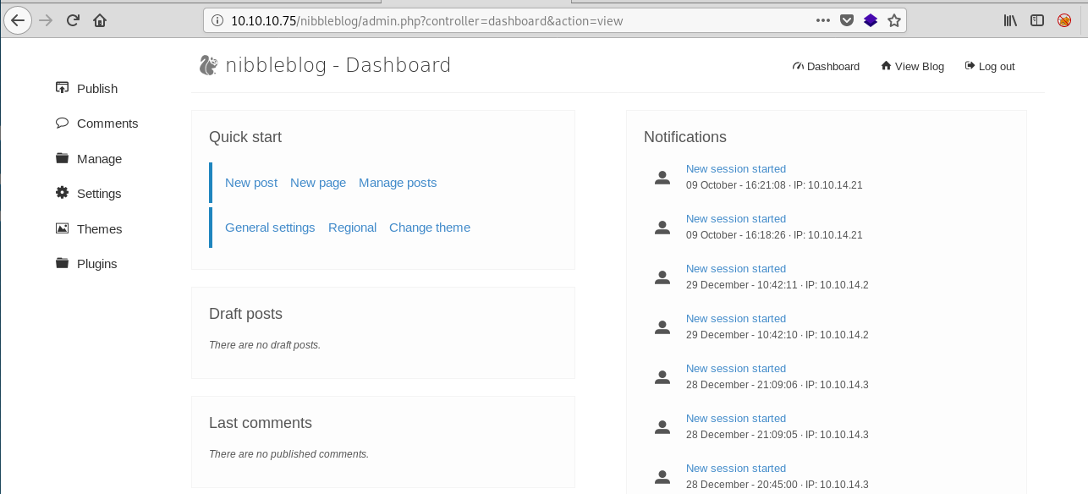Create a New page from Quick start
Viewport: 1088px width, 494px height.
tap(318, 183)
